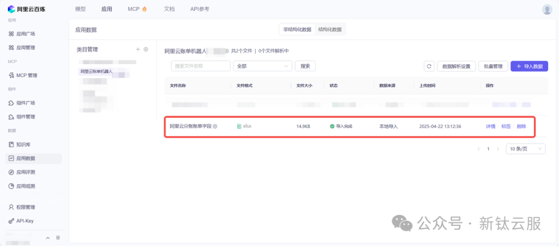Click the 导入完成 status
Screen dimensions: 559x246
coord(341,126)
